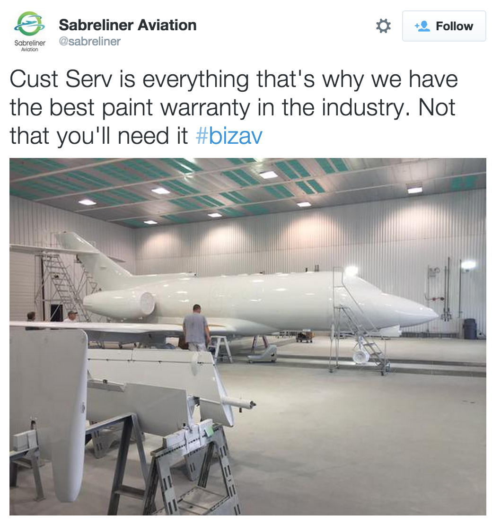Open the #bizav hashtag link

(228, 136)
